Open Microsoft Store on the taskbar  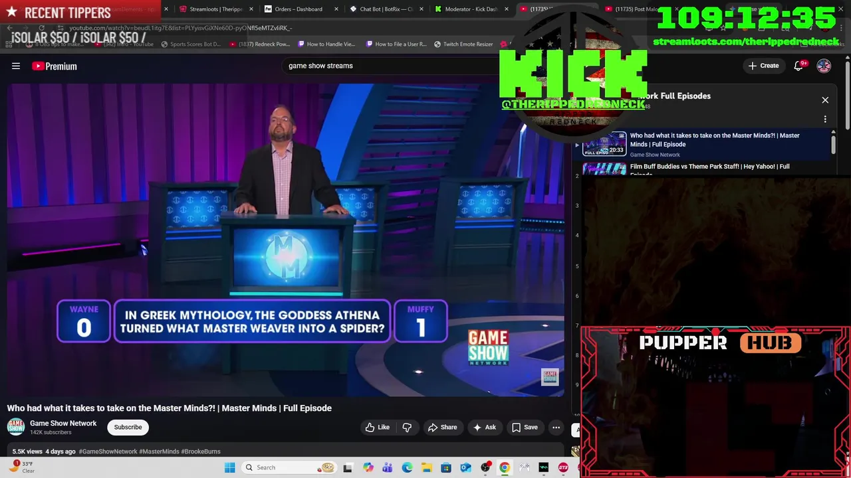tap(446, 467)
